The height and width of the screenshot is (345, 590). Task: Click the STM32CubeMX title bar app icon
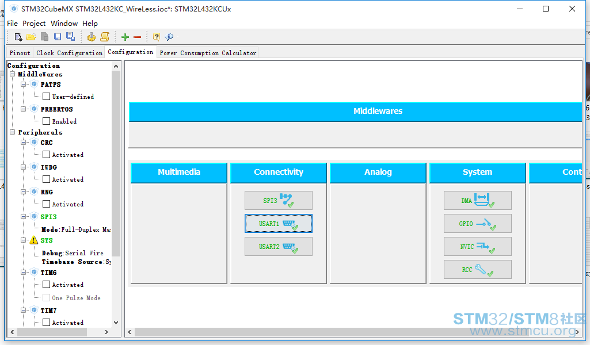(x=14, y=9)
